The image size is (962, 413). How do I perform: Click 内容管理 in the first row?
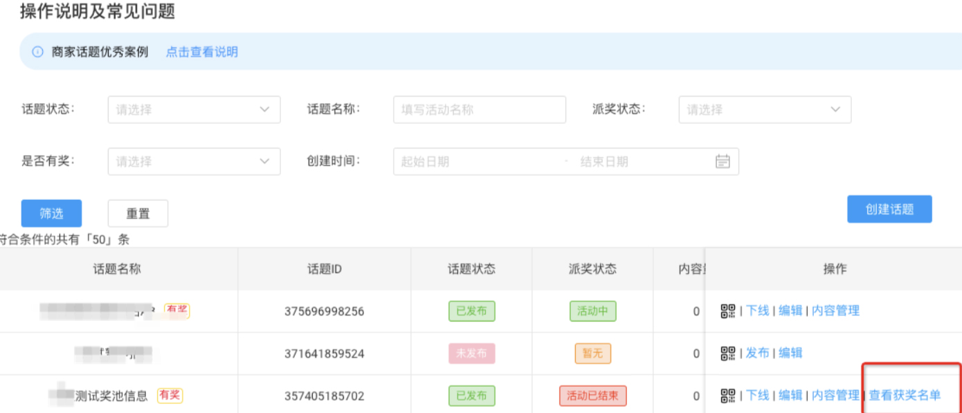tap(835, 311)
